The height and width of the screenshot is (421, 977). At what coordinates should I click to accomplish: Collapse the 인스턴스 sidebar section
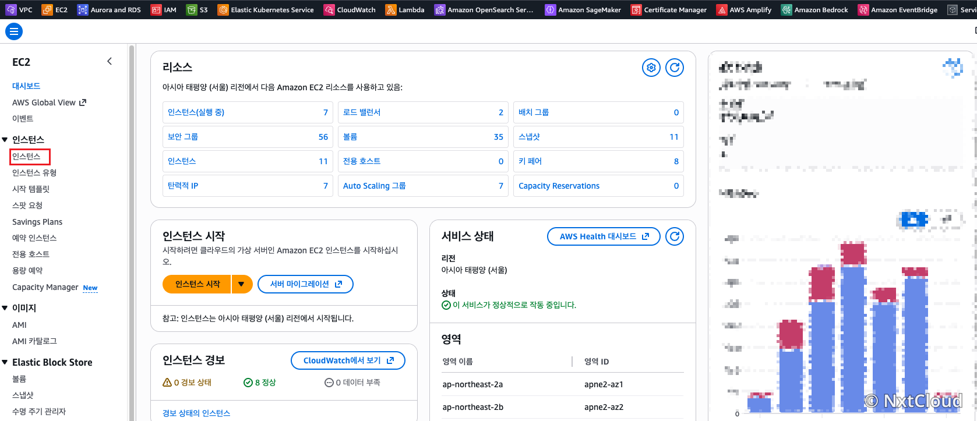[x=5, y=140]
